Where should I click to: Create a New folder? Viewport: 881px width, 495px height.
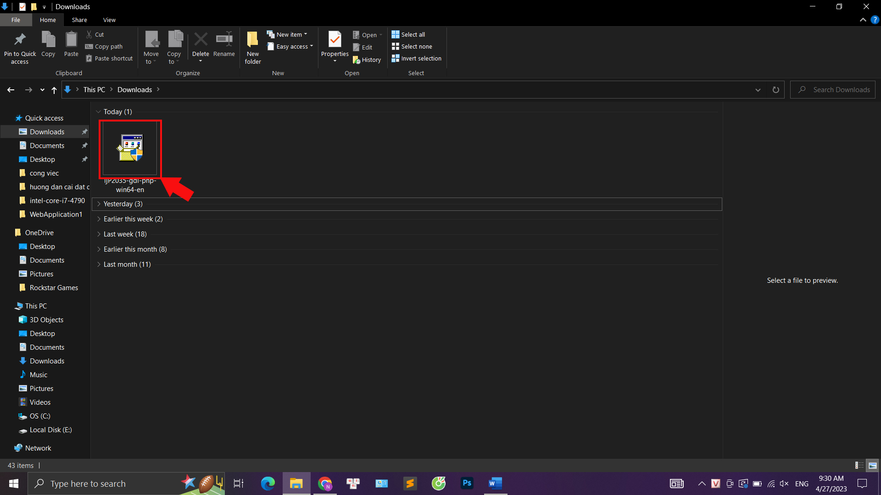(253, 48)
